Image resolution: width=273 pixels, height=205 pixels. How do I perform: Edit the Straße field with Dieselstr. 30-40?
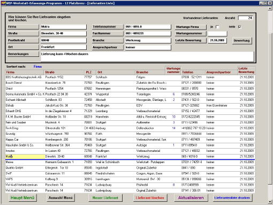coord(64,33)
